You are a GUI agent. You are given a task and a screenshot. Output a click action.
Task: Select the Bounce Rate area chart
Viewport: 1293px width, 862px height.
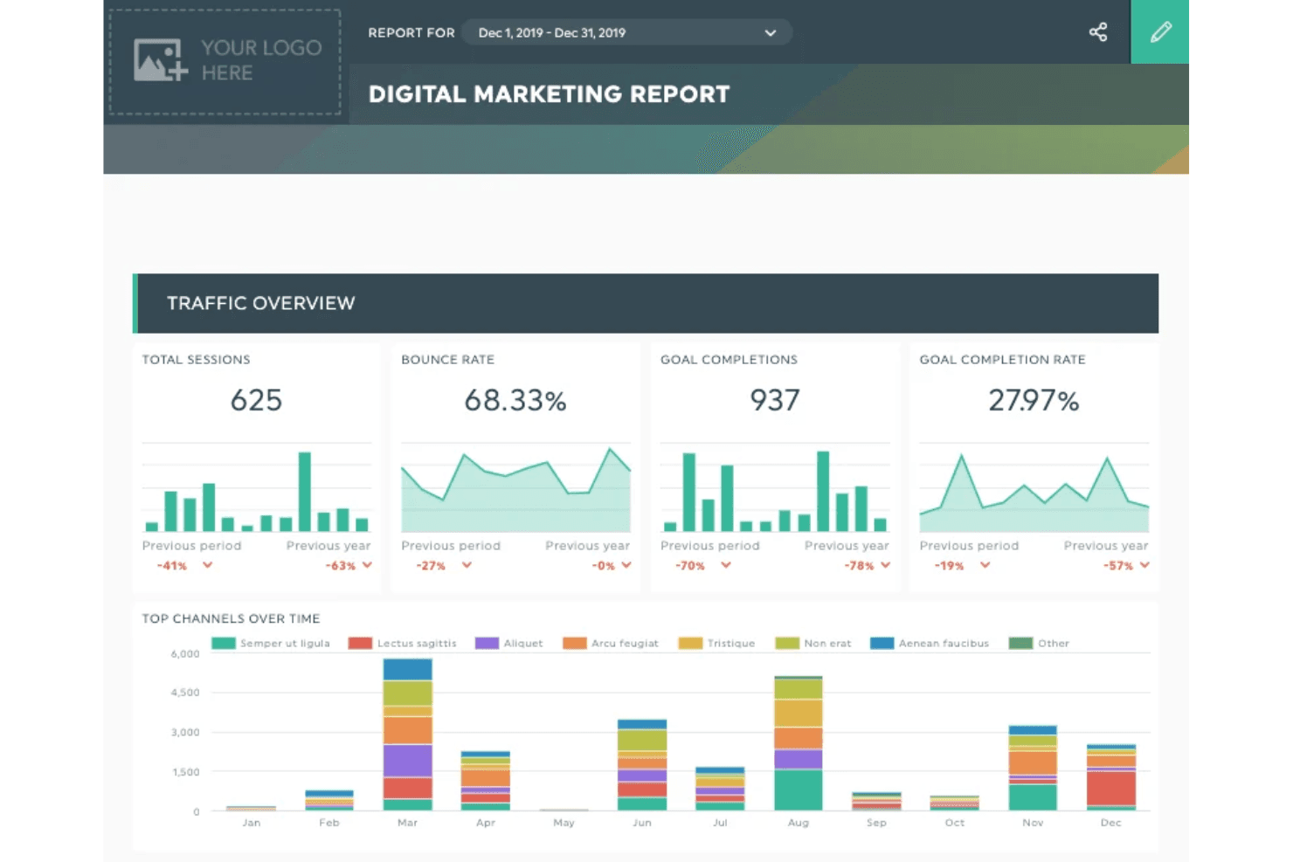pos(515,487)
